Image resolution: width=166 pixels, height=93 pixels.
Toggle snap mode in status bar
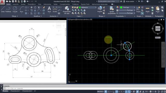(109, 91)
